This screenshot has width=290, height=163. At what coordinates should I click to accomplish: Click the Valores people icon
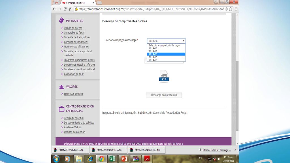tap(61, 87)
